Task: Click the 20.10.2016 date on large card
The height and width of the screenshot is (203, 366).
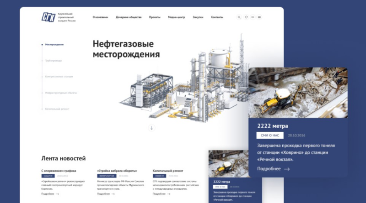Action: point(296,135)
